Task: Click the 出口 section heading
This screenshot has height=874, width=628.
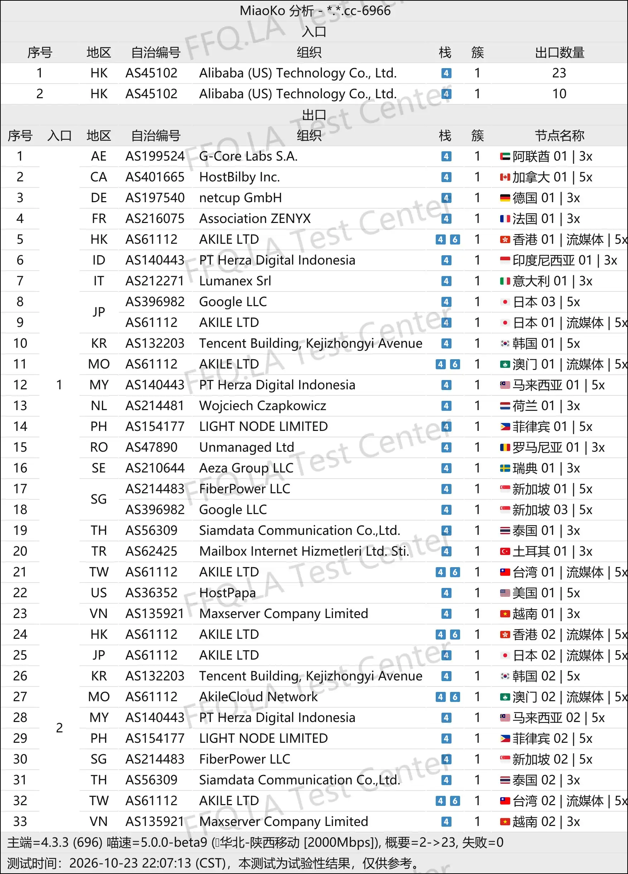Action: pyautogui.click(x=314, y=115)
